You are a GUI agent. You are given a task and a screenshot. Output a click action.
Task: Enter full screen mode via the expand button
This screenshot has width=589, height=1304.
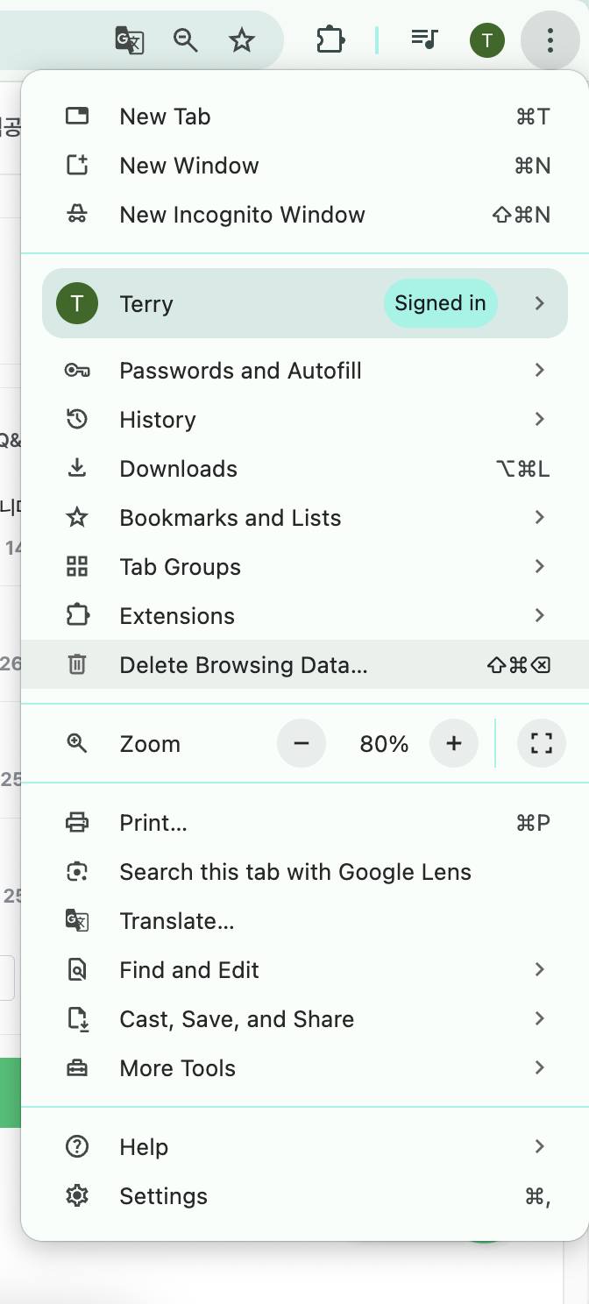[x=542, y=742]
